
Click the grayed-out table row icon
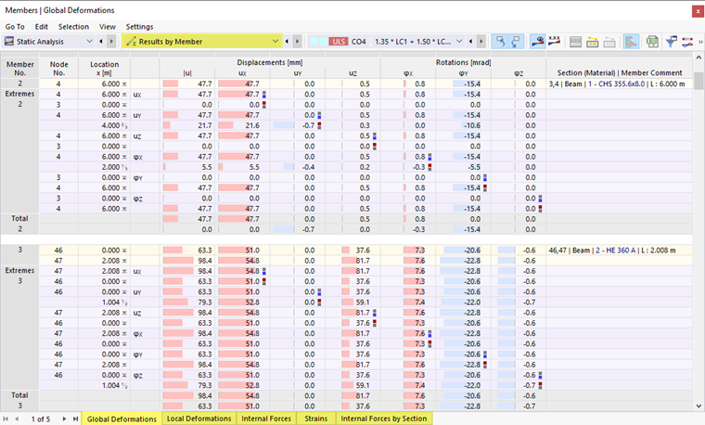609,42
